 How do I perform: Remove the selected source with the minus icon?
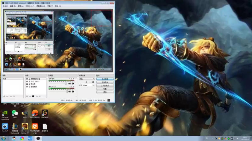click(30, 96)
